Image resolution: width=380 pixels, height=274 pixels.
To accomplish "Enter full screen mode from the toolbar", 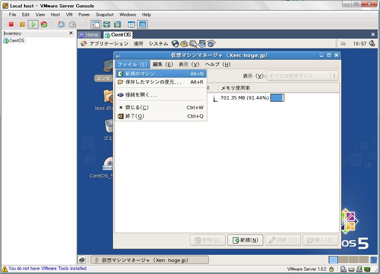I will (x=118, y=24).
